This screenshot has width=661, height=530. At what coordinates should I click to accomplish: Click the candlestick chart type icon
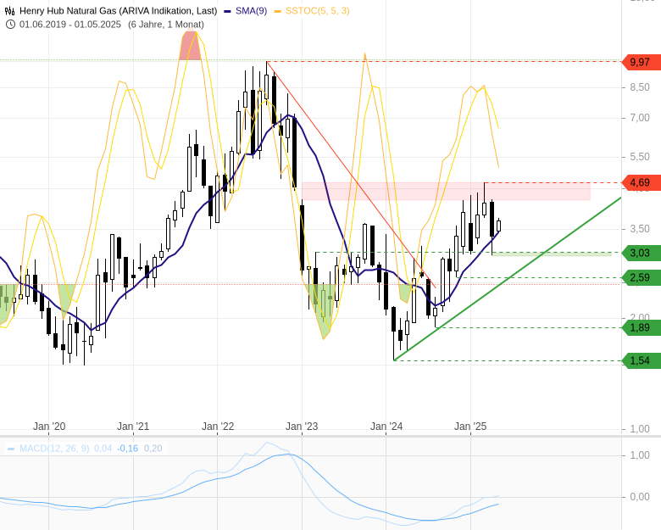click(10, 11)
